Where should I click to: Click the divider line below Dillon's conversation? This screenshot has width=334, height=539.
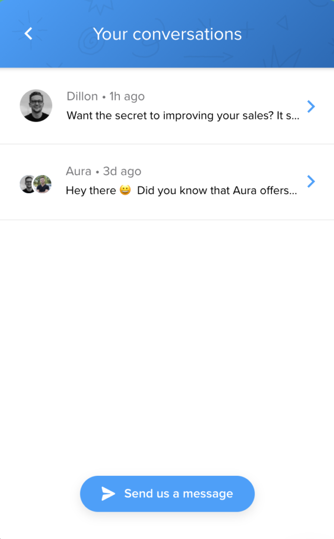click(167, 144)
